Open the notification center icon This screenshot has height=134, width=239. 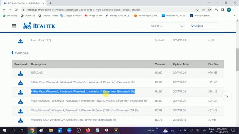[x=233, y=130]
